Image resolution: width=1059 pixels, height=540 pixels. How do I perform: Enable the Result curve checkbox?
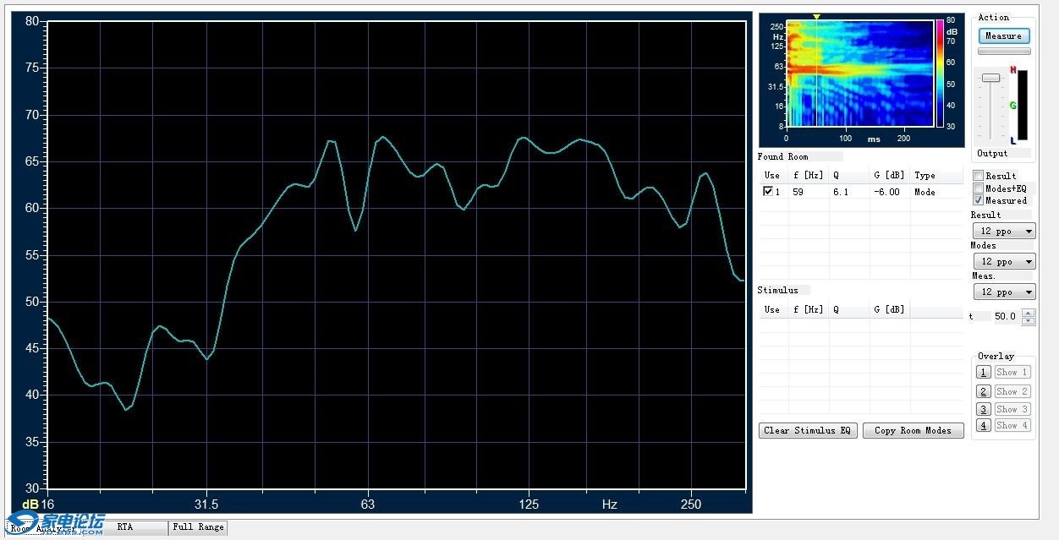(978, 176)
